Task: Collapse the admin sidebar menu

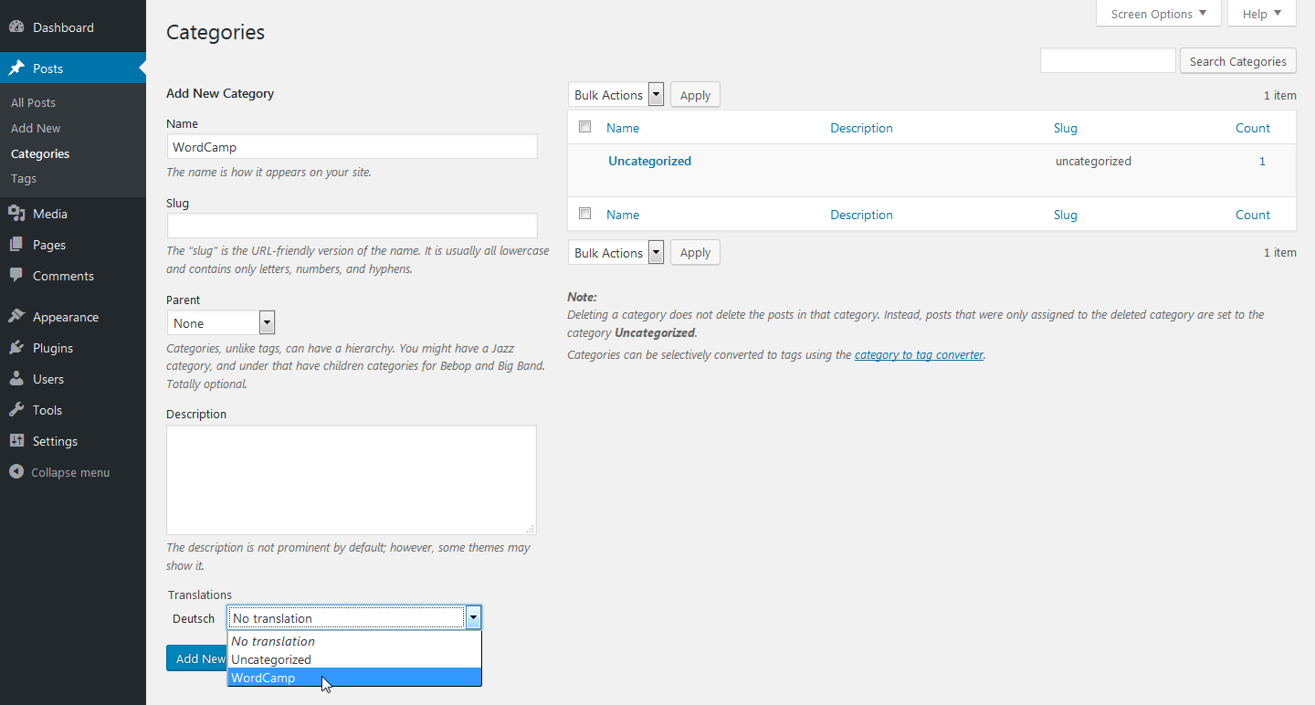Action: coord(59,472)
